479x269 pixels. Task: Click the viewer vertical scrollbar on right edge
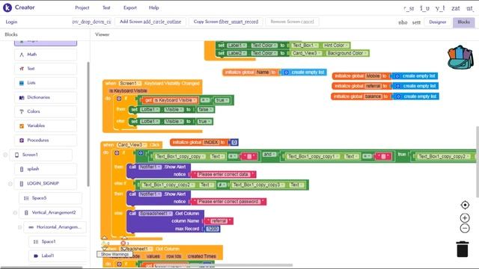coord(477,161)
